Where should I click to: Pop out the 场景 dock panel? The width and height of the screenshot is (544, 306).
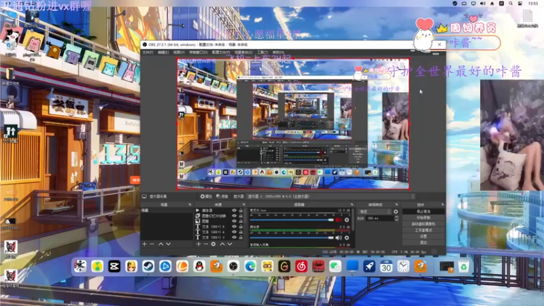pos(190,205)
